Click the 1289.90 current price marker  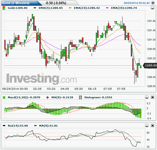[x=150, y=66]
